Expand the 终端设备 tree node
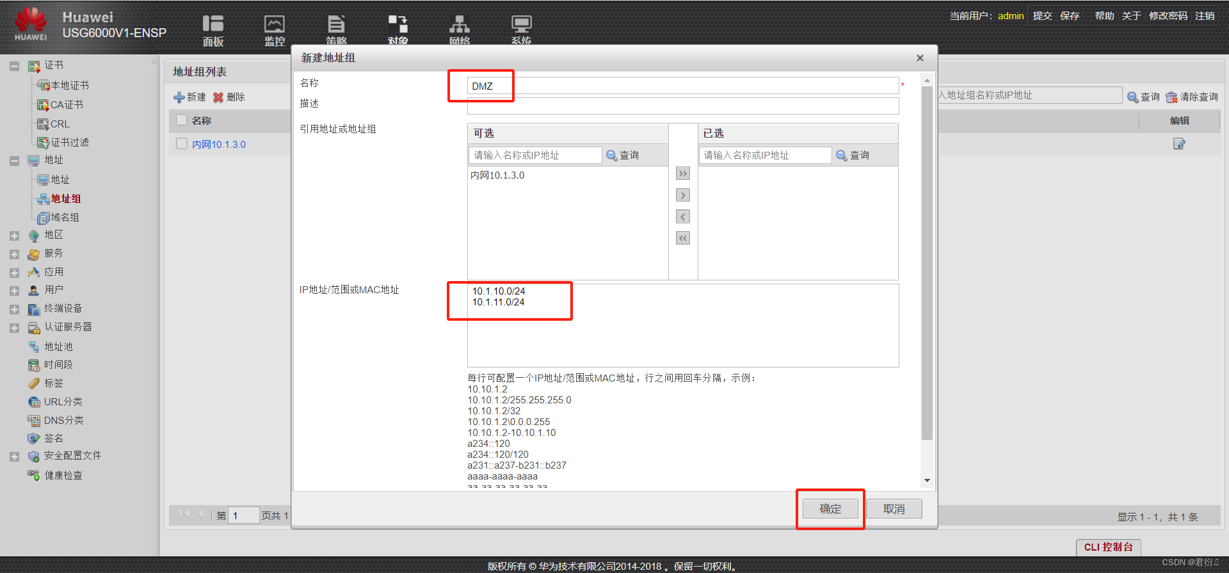The width and height of the screenshot is (1229, 573). pos(14,309)
